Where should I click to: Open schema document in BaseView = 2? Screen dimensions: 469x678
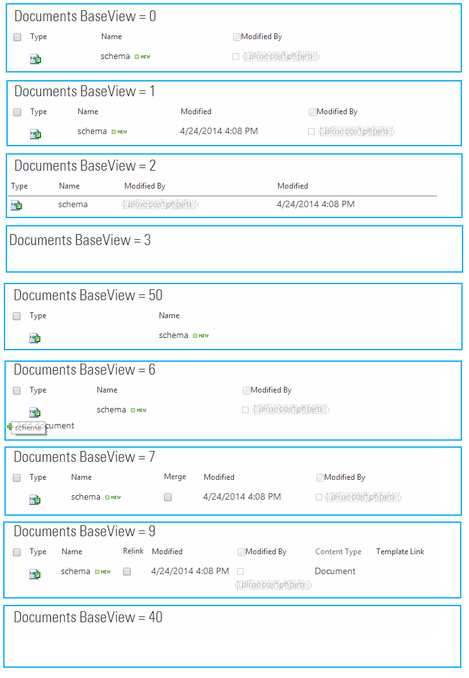click(x=73, y=204)
